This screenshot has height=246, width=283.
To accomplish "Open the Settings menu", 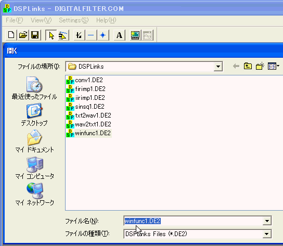I will pyautogui.click(x=74, y=20).
